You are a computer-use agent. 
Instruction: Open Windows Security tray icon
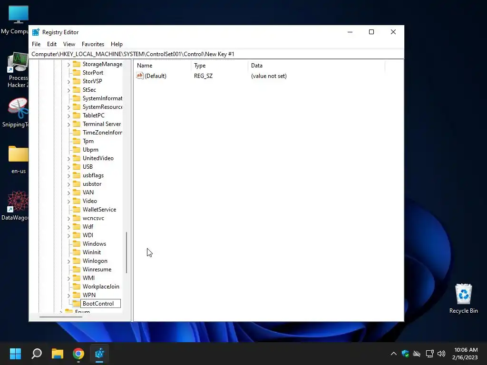pyautogui.click(x=405, y=354)
